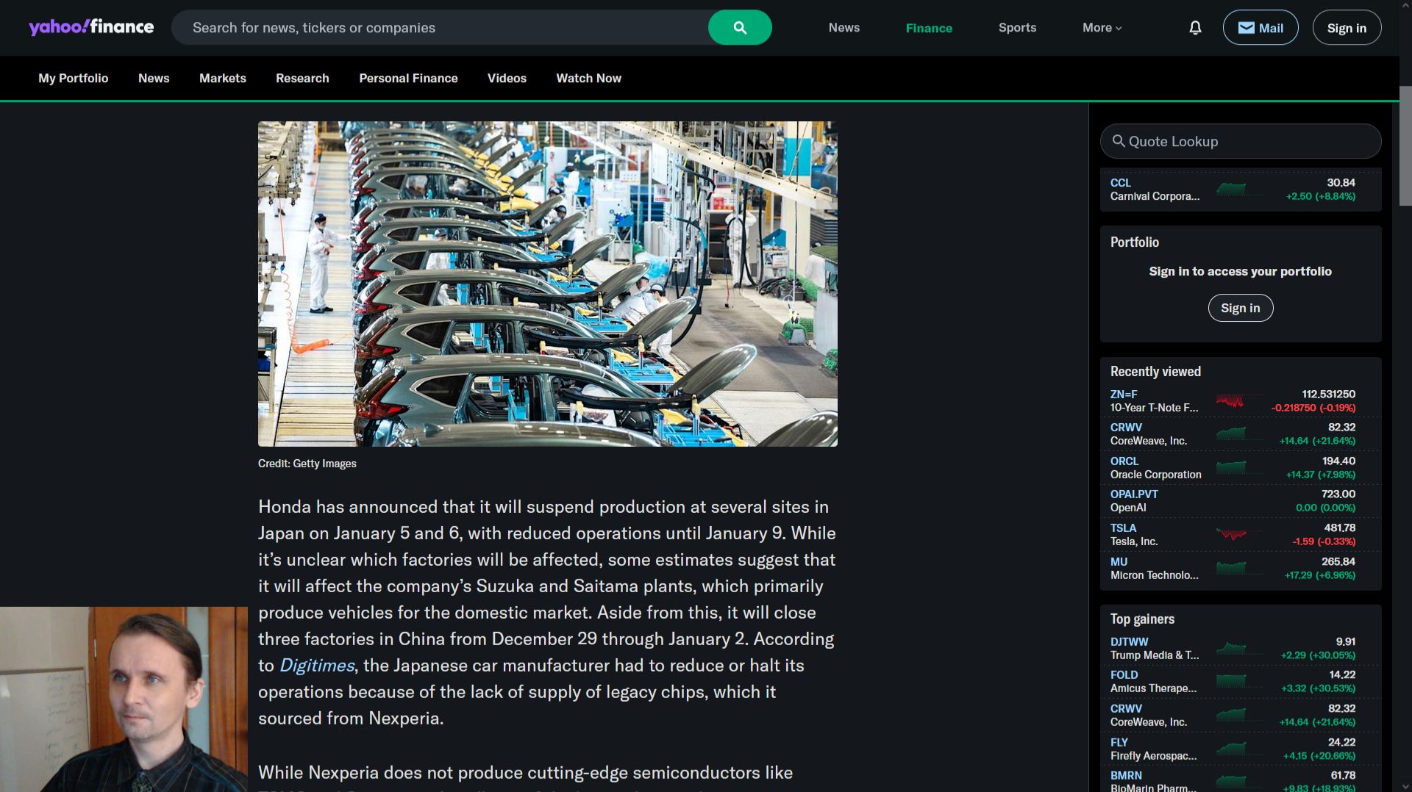
Task: Open CRWV in Top gainers
Action: 1126,709
